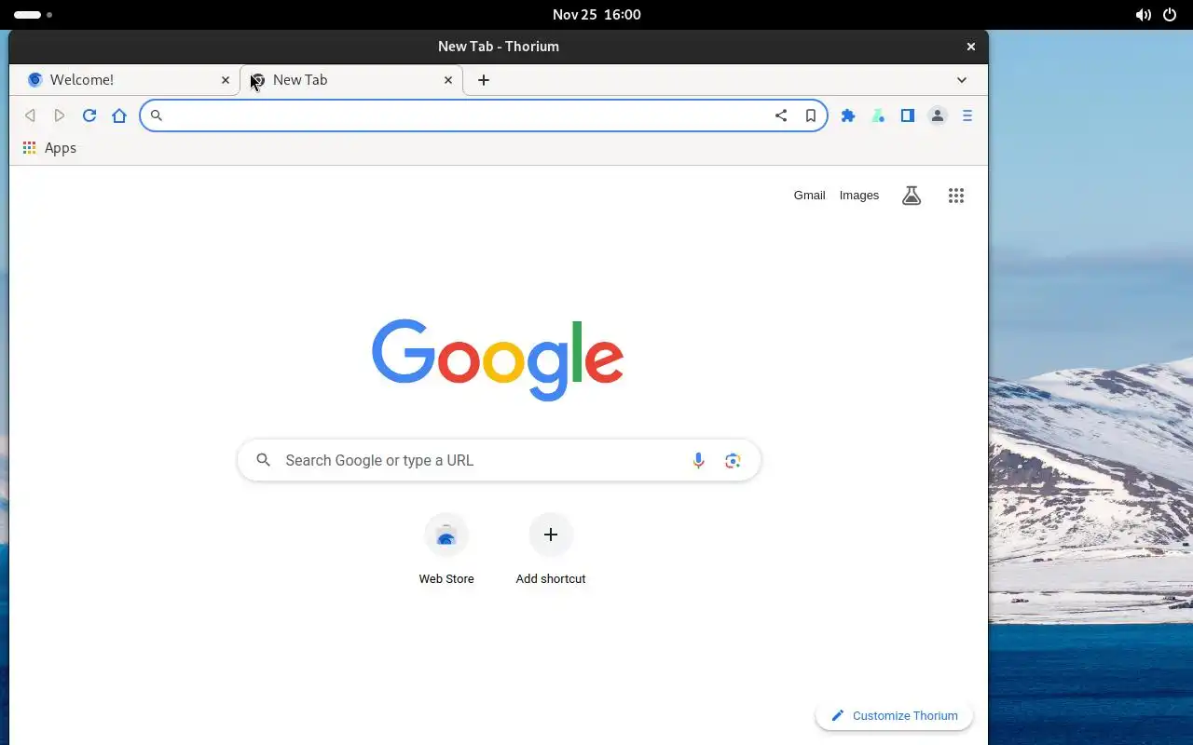This screenshot has height=745, width=1193.
Task: Open the home page icon
Action: [119, 115]
